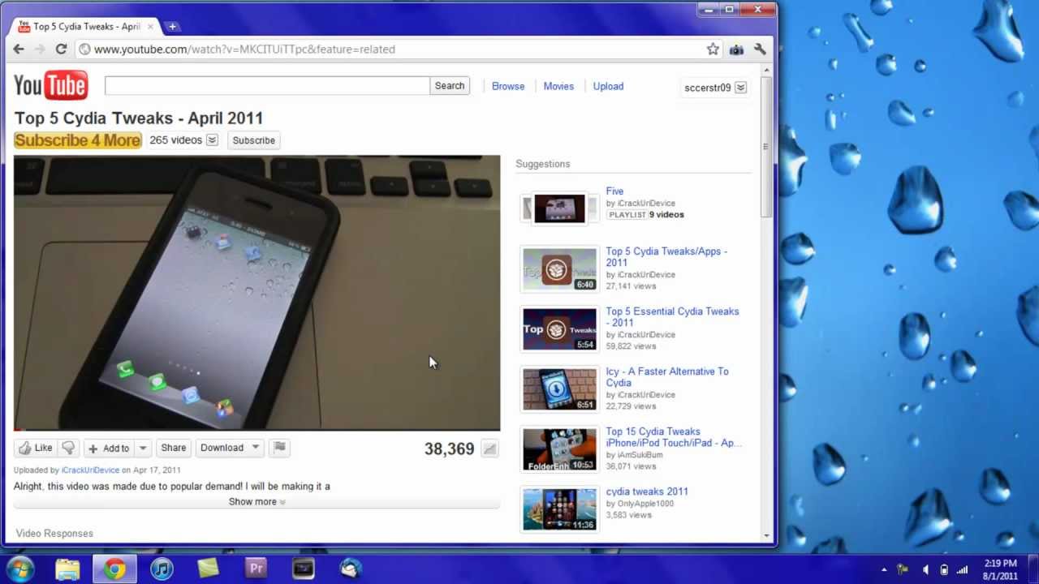This screenshot has width=1039, height=584.
Task: Bookmark this page with the star icon
Action: point(713,49)
